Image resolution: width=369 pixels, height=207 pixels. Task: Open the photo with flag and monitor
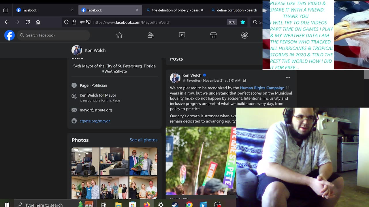click(x=114, y=161)
